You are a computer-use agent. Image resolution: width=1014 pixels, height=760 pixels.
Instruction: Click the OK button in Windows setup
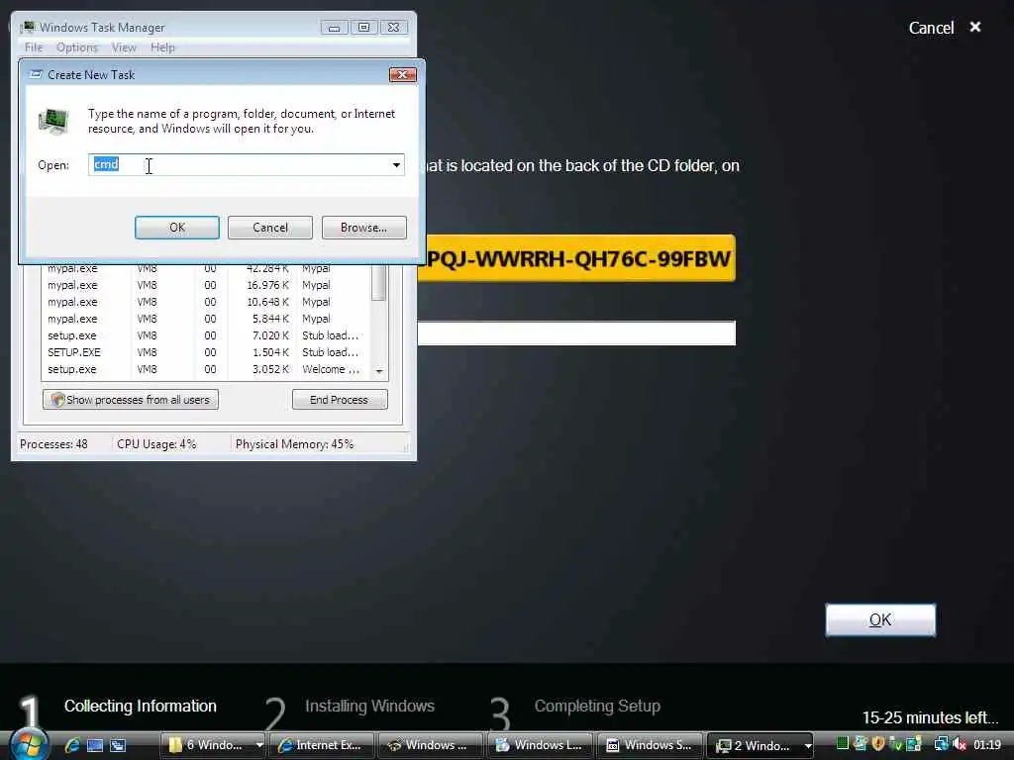[x=880, y=619]
